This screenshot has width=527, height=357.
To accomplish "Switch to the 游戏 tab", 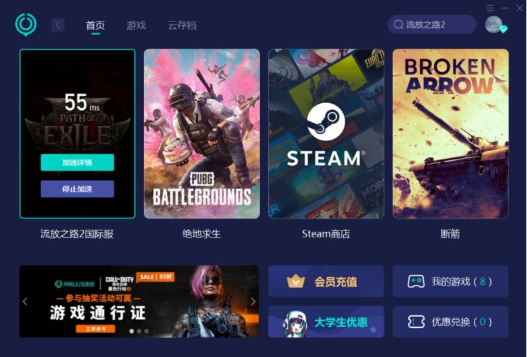I will coord(136,25).
